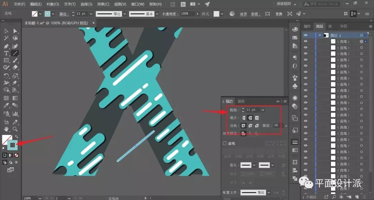Collapse the 图层 1 layer tree
This screenshot has height=200, width=374.
(x=320, y=35)
